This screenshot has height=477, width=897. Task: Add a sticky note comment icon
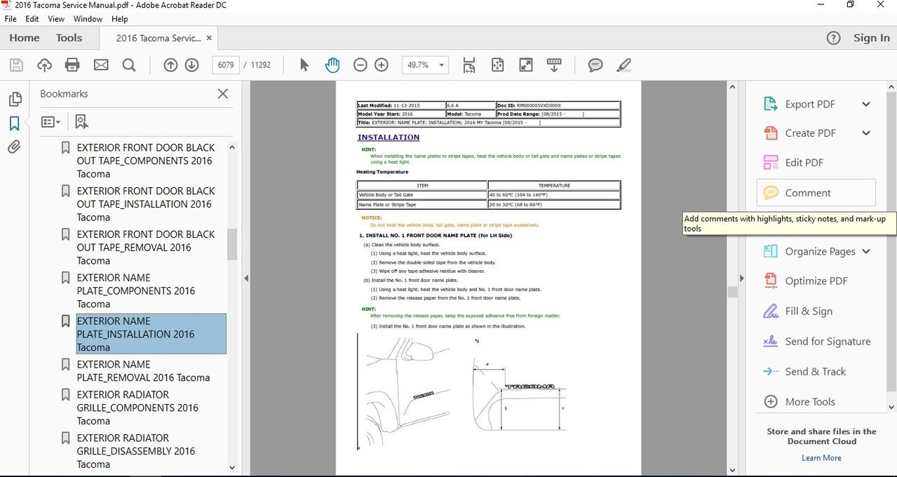tap(595, 65)
